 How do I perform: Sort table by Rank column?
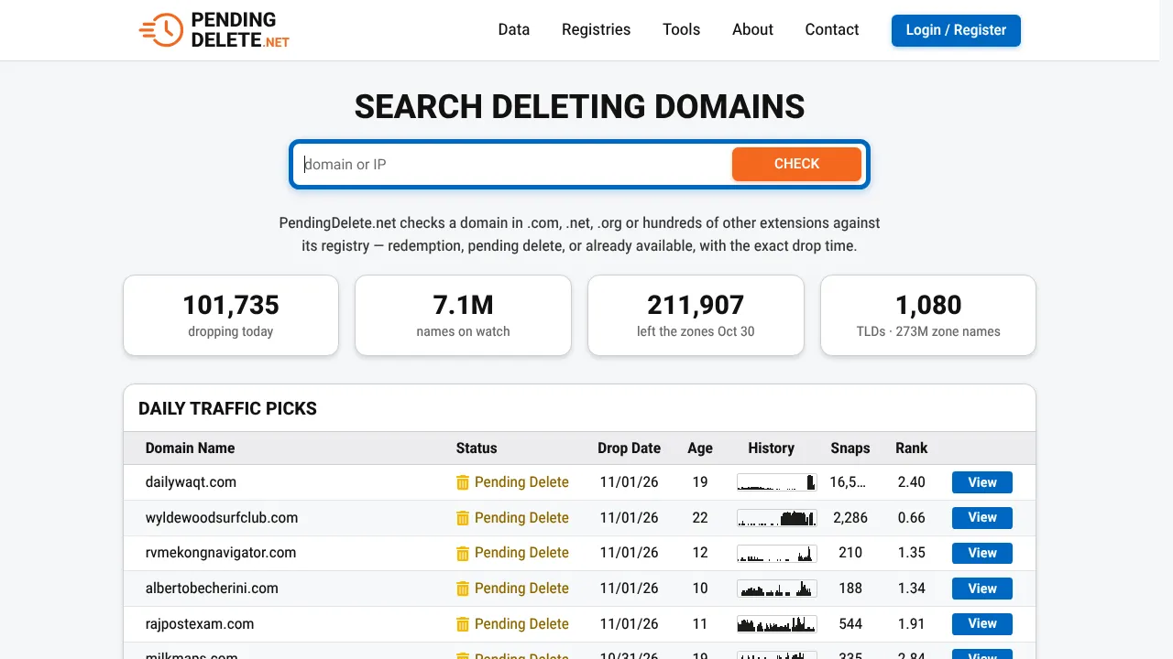click(x=912, y=448)
